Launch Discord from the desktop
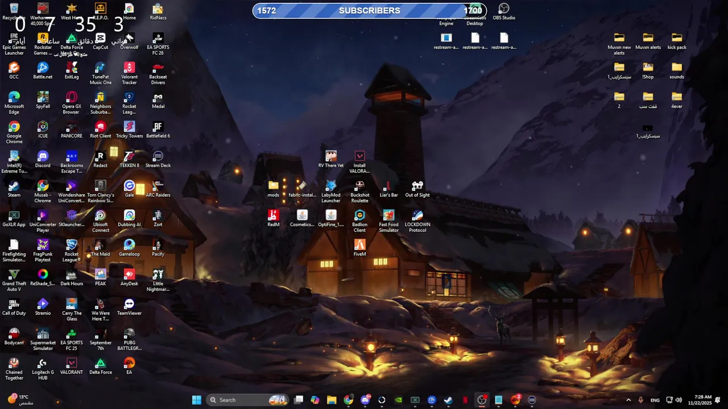The image size is (728, 409). click(x=43, y=159)
